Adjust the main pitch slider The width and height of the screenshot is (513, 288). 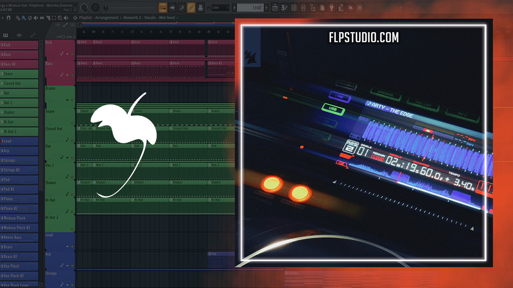[x=106, y=8]
